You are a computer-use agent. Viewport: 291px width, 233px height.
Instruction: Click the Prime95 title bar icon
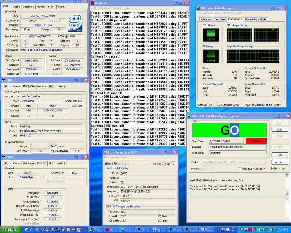(x=93, y=3)
